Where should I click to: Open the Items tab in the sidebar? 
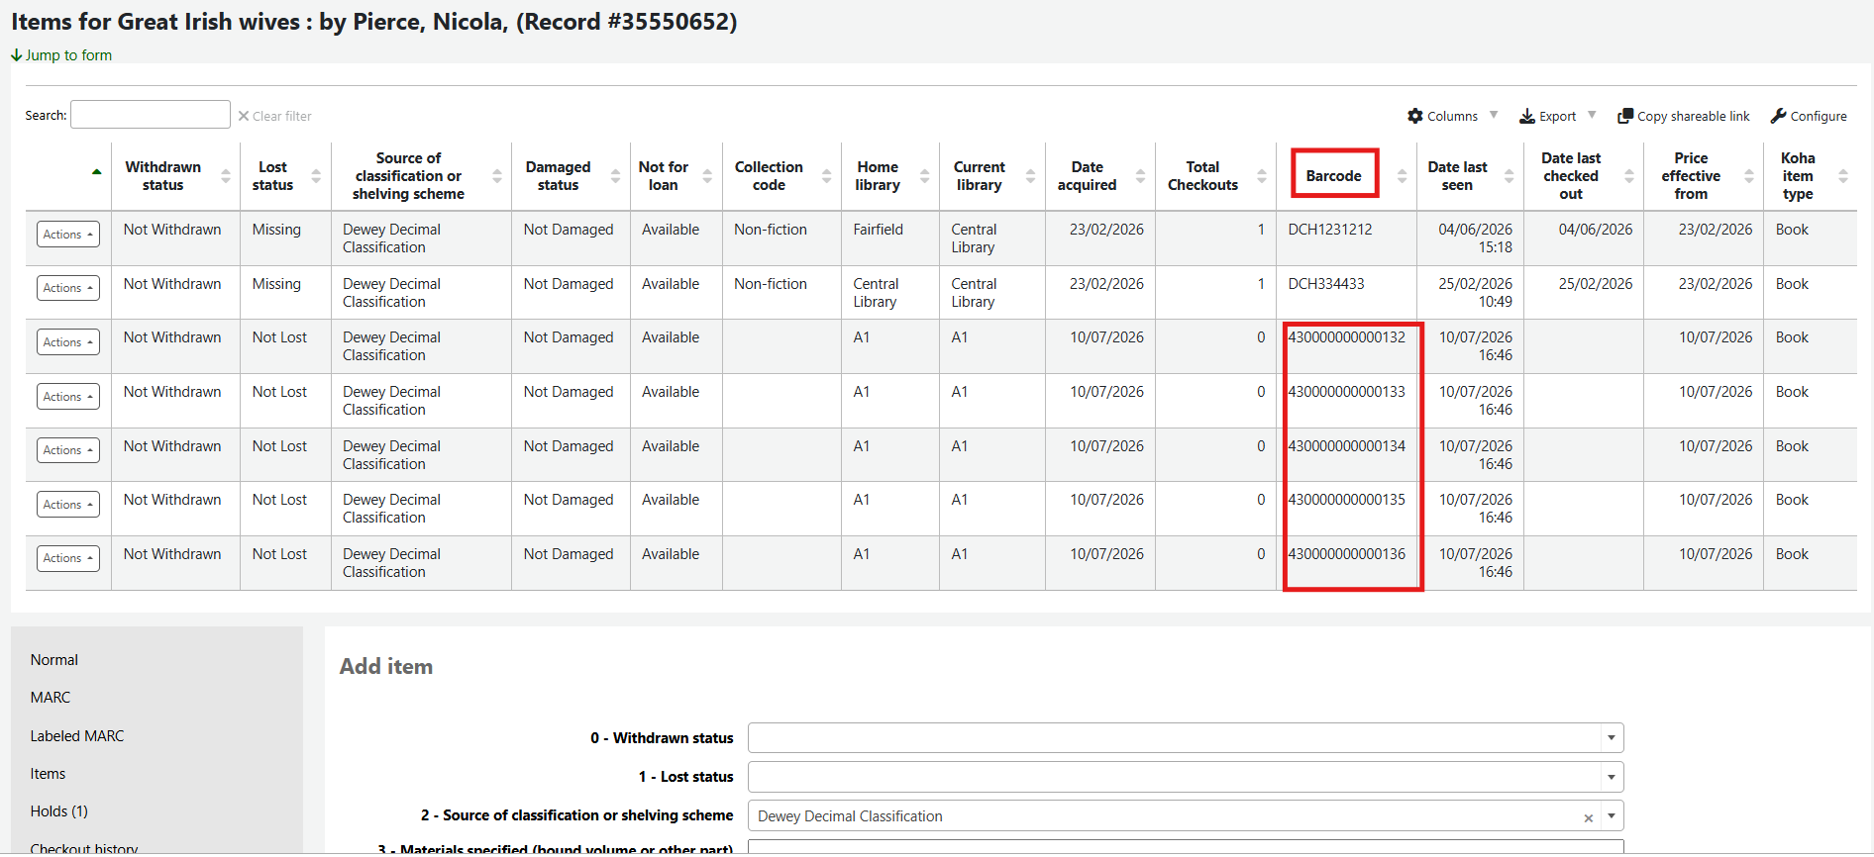click(x=48, y=774)
